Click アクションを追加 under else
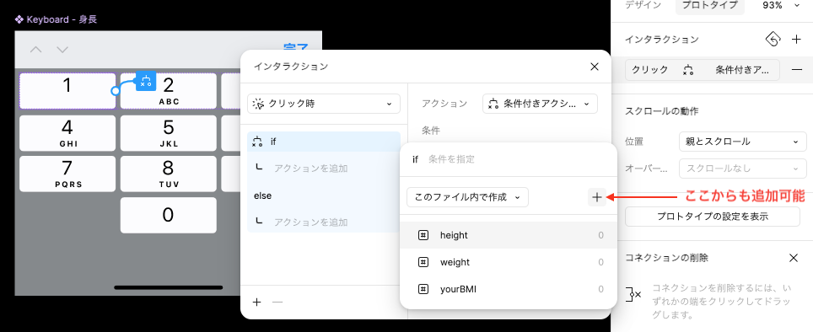The width and height of the screenshot is (813, 332). coord(310,222)
